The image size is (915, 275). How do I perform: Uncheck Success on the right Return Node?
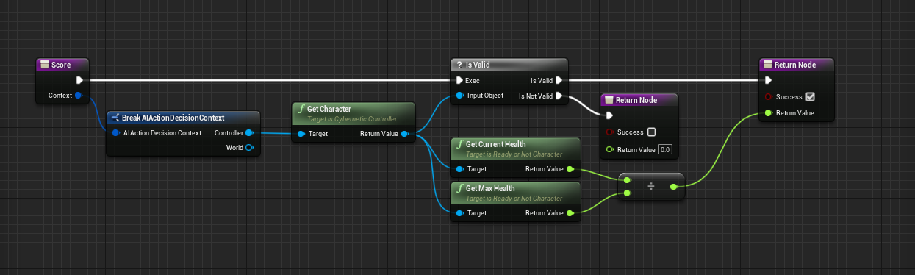tap(810, 96)
